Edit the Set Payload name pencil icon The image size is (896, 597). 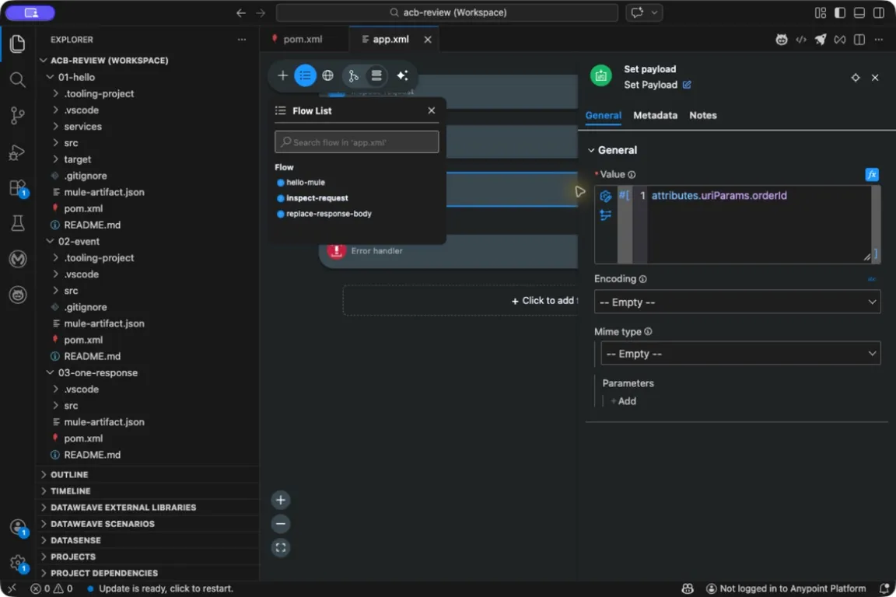(x=687, y=85)
